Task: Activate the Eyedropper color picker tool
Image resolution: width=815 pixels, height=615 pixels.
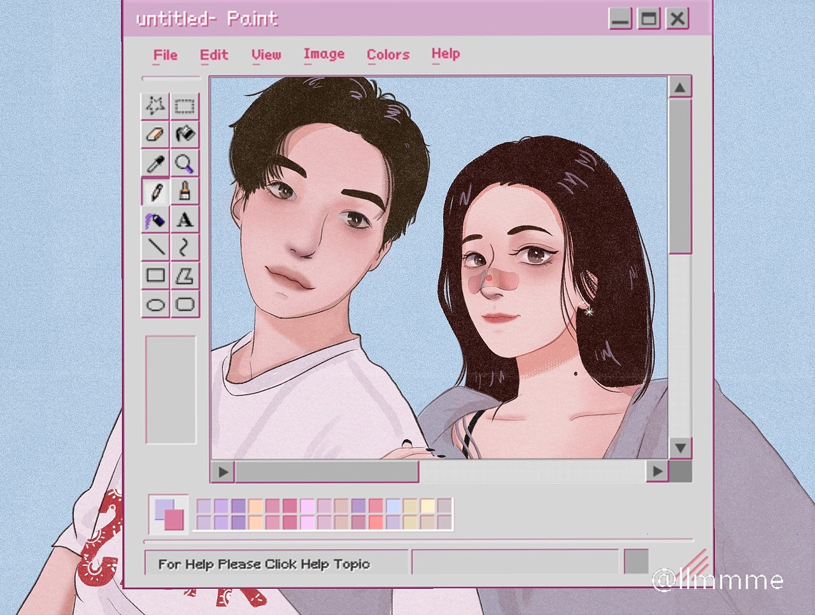Action: click(x=155, y=163)
